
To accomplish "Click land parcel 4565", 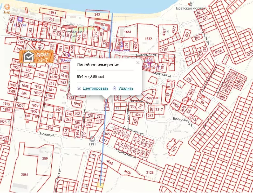I will tap(110, 163).
